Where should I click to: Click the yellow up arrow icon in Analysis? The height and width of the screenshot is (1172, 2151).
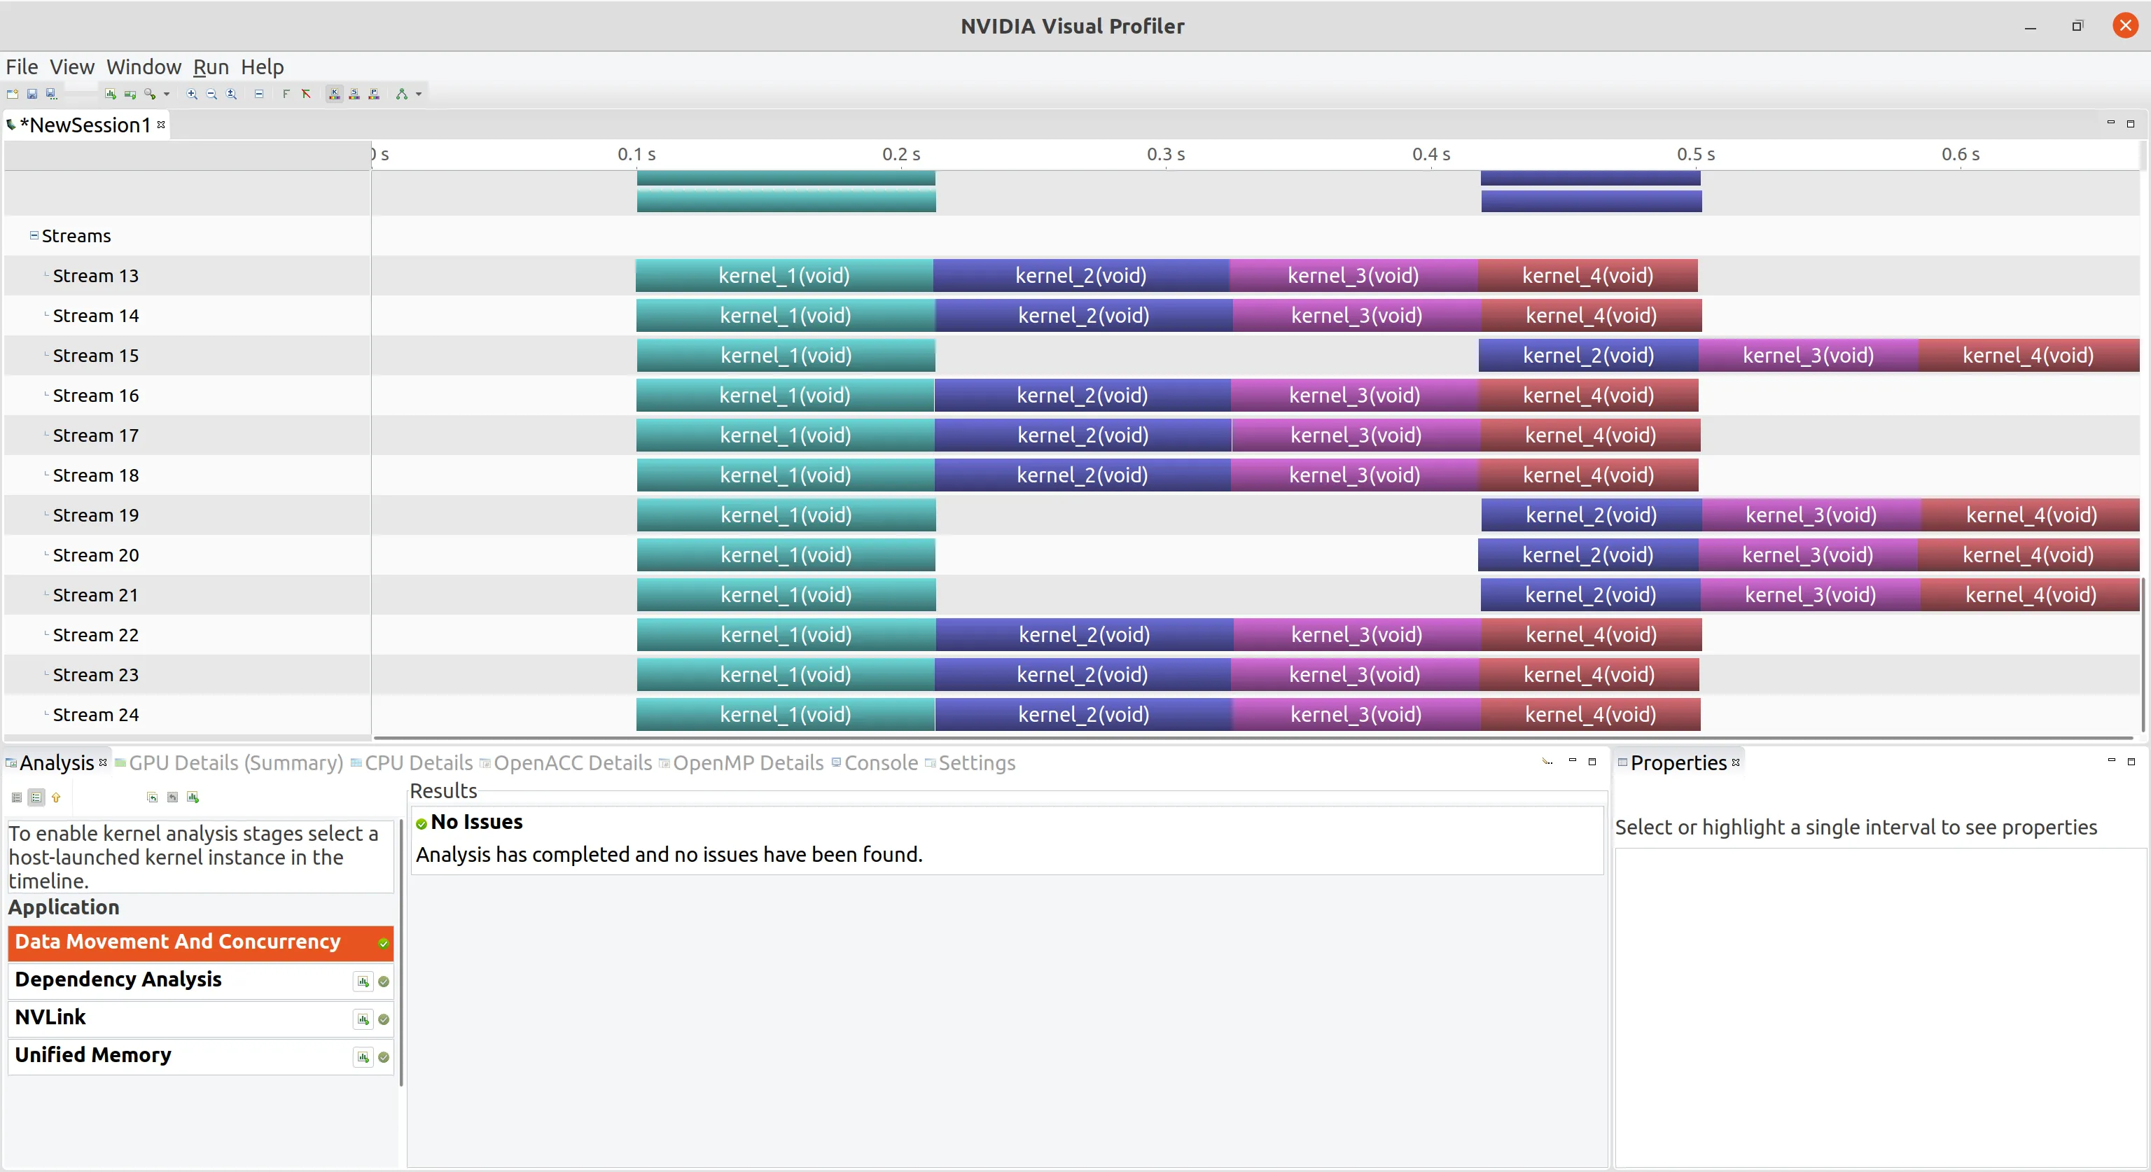56,798
